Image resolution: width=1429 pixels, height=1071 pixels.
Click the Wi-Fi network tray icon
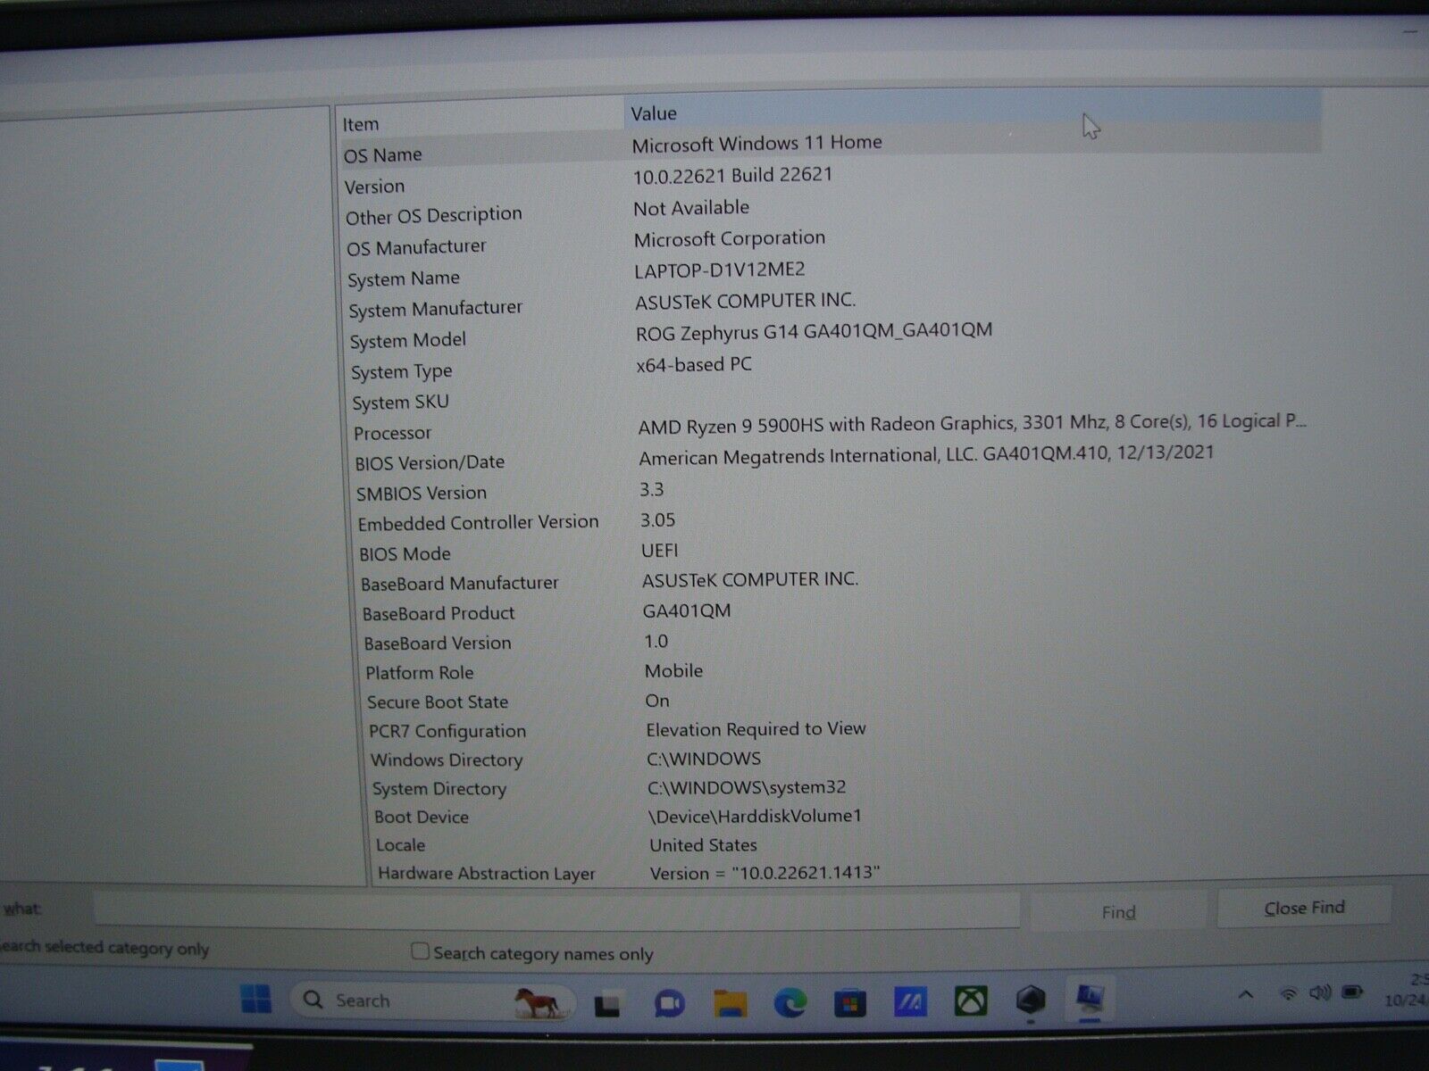1288,993
